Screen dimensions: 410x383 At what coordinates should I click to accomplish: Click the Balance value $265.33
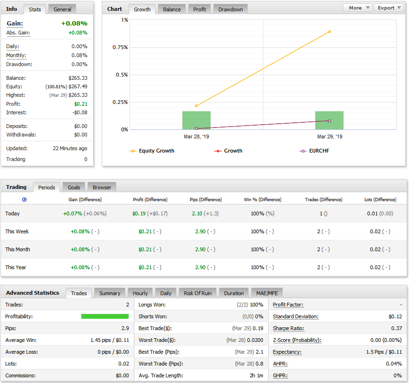[x=78, y=78]
